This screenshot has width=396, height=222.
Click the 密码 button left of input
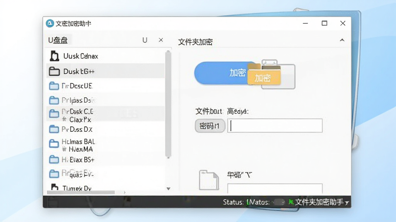(210, 126)
